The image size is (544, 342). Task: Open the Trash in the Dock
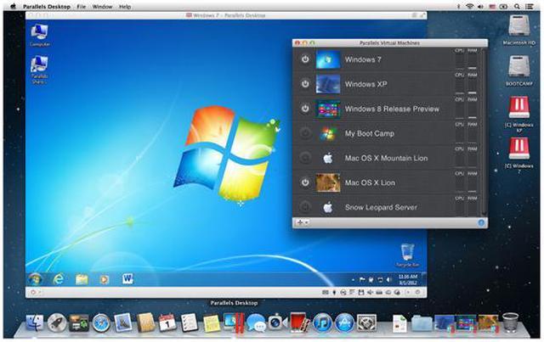[x=510, y=322]
